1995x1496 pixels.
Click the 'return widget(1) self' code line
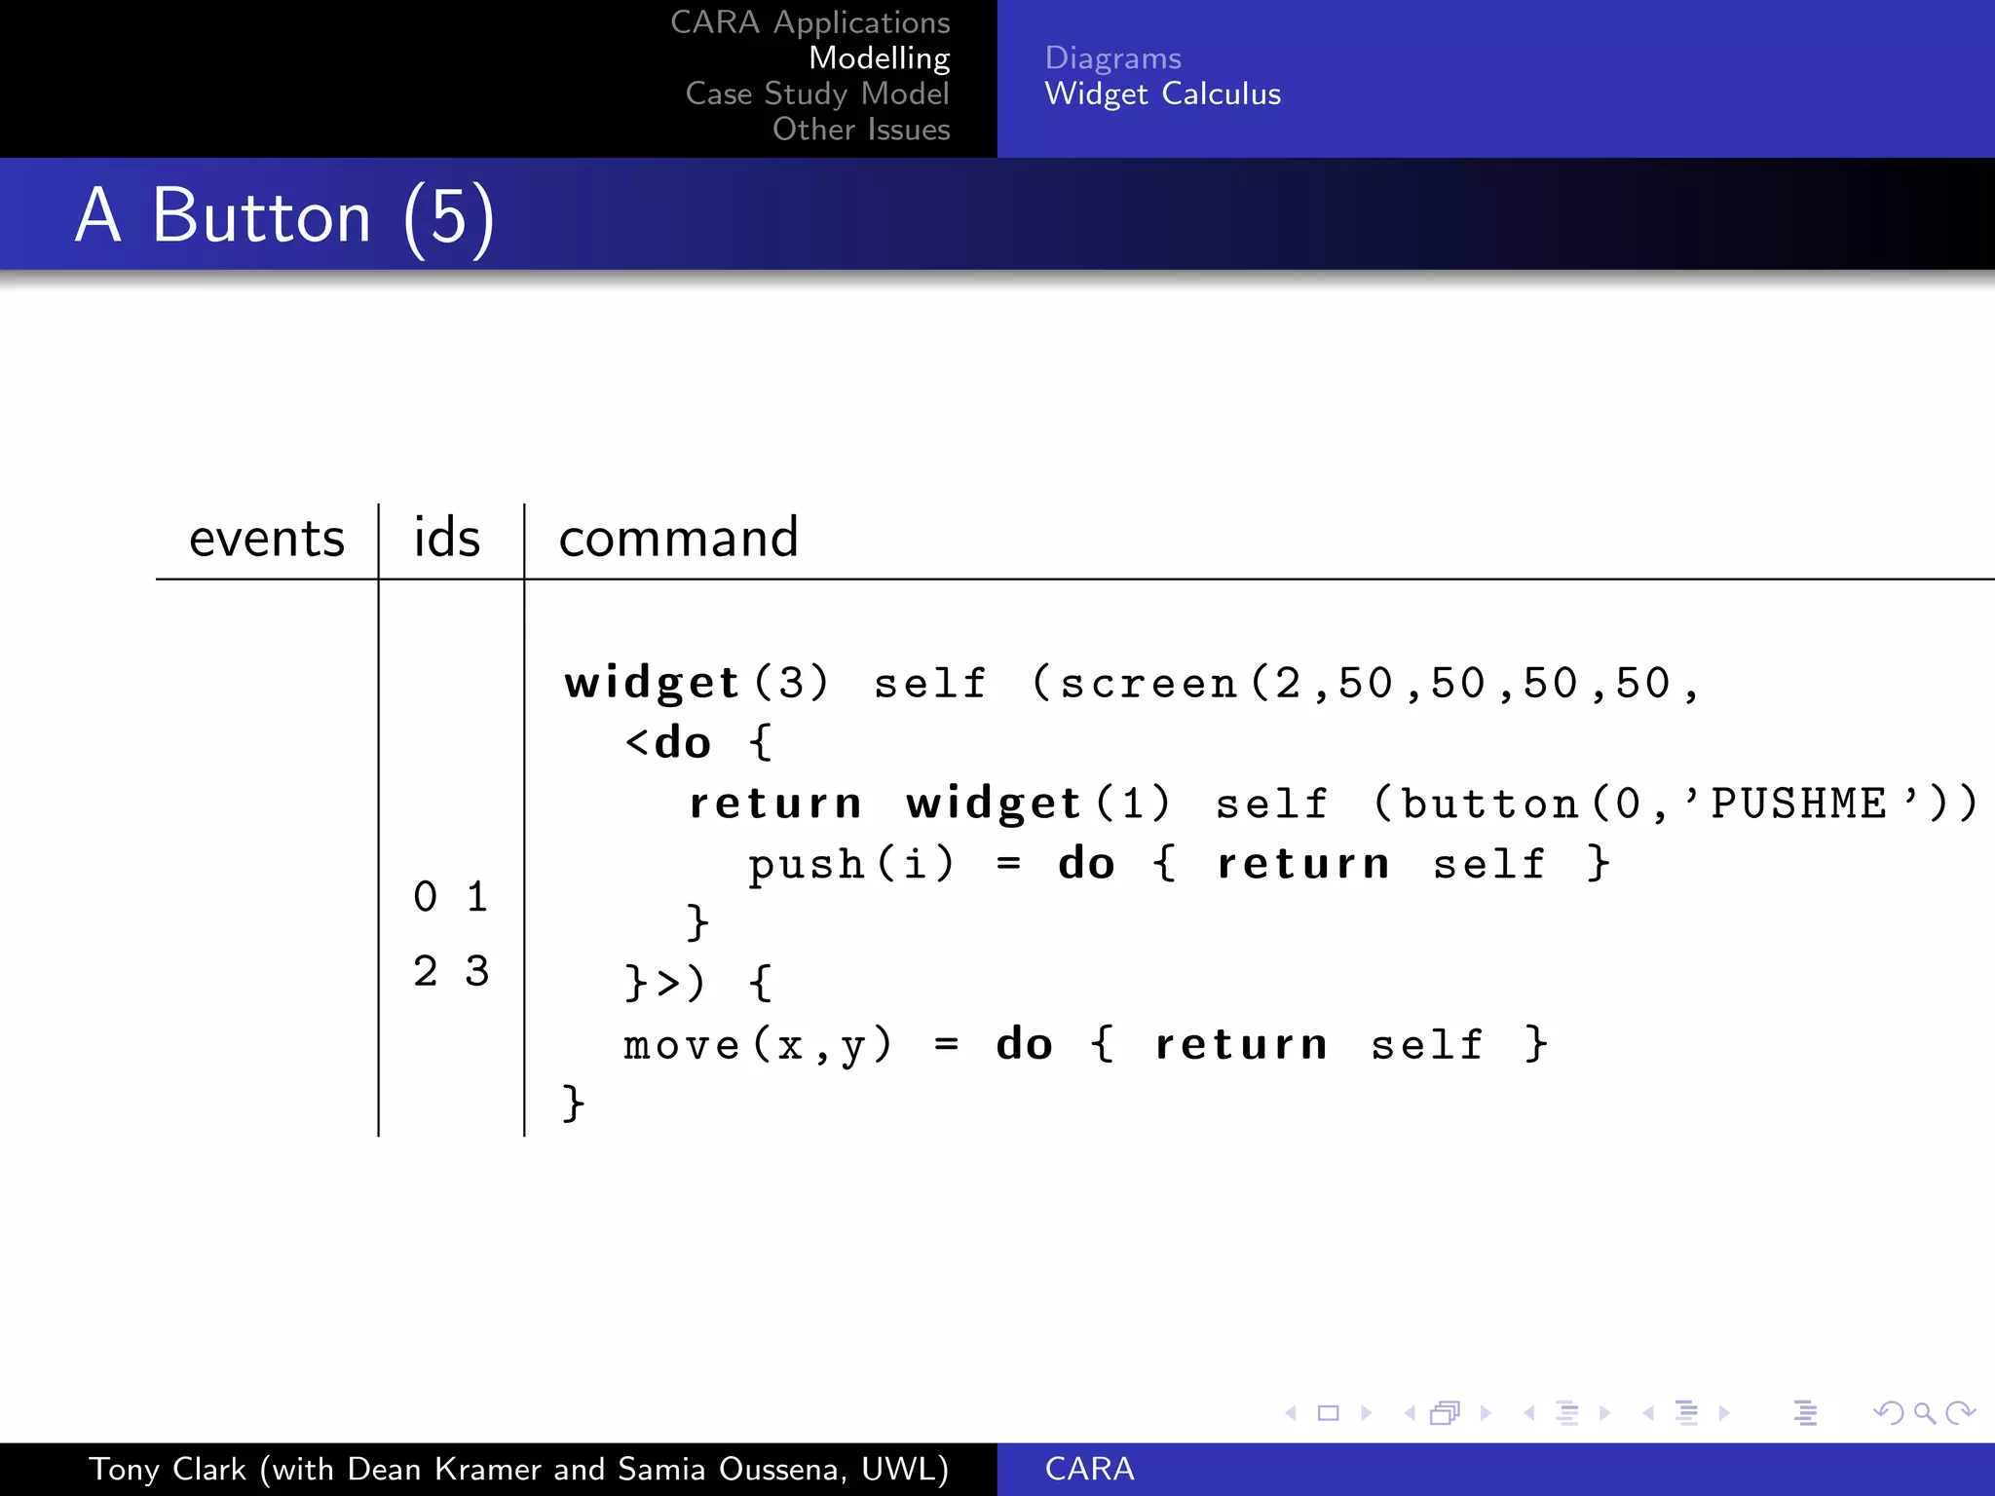tap(1333, 804)
